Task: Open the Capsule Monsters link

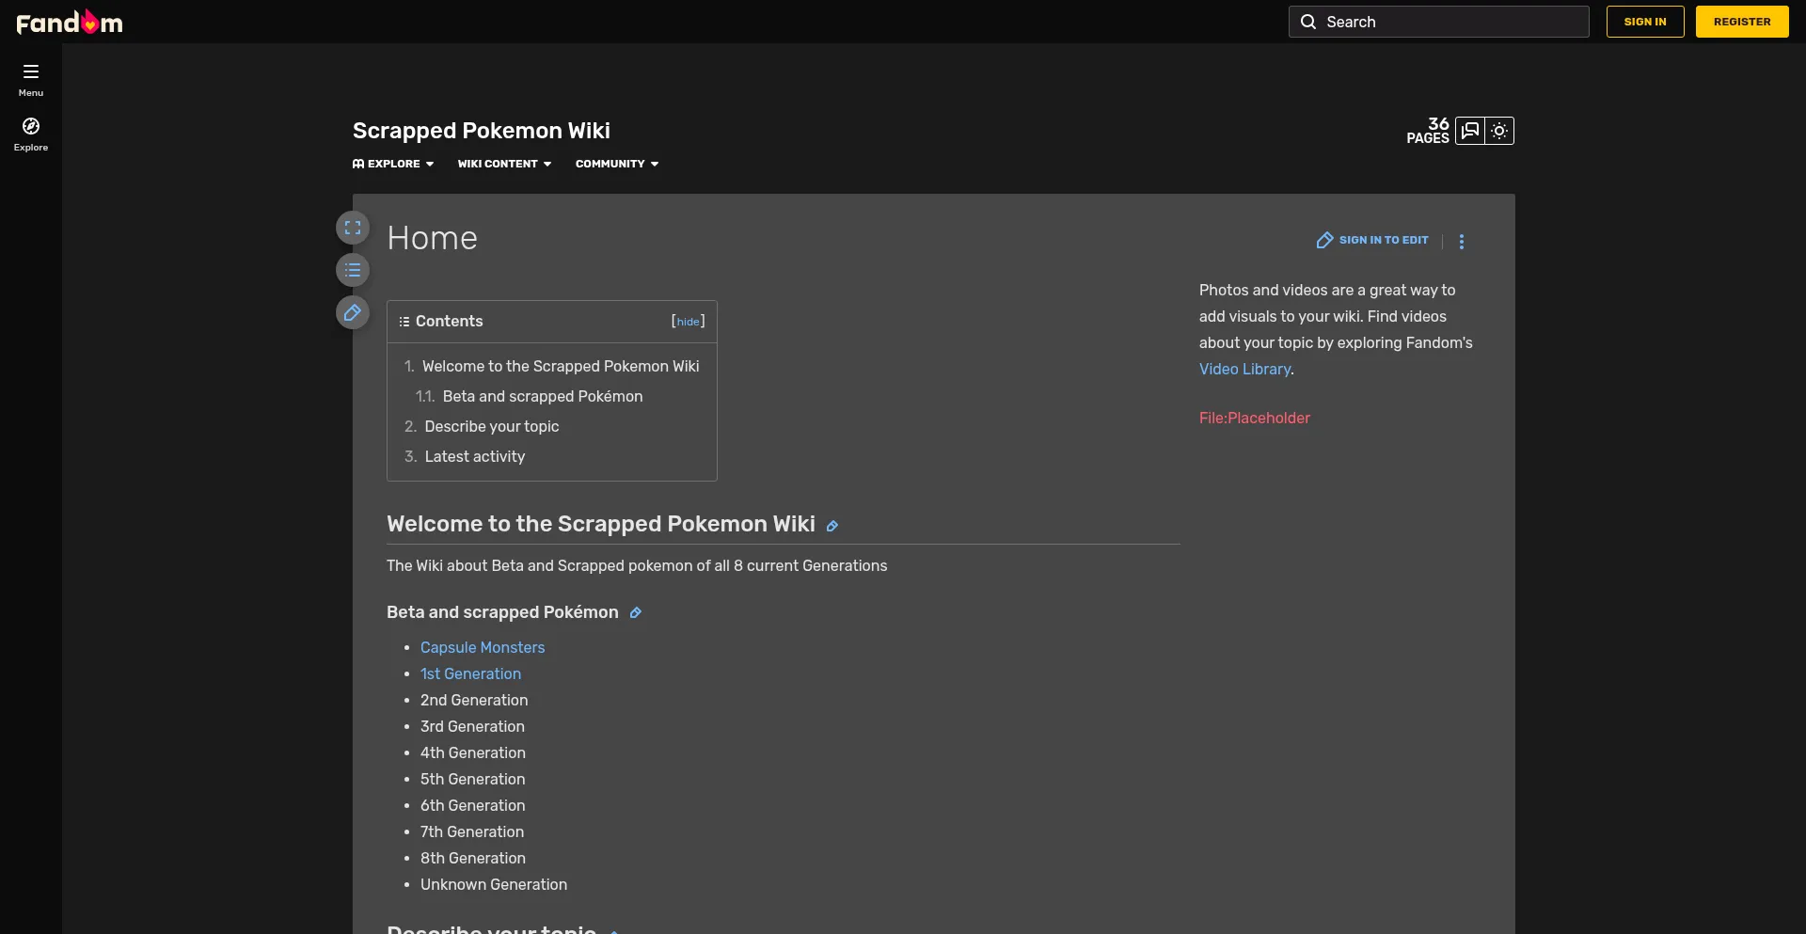Action: click(483, 647)
